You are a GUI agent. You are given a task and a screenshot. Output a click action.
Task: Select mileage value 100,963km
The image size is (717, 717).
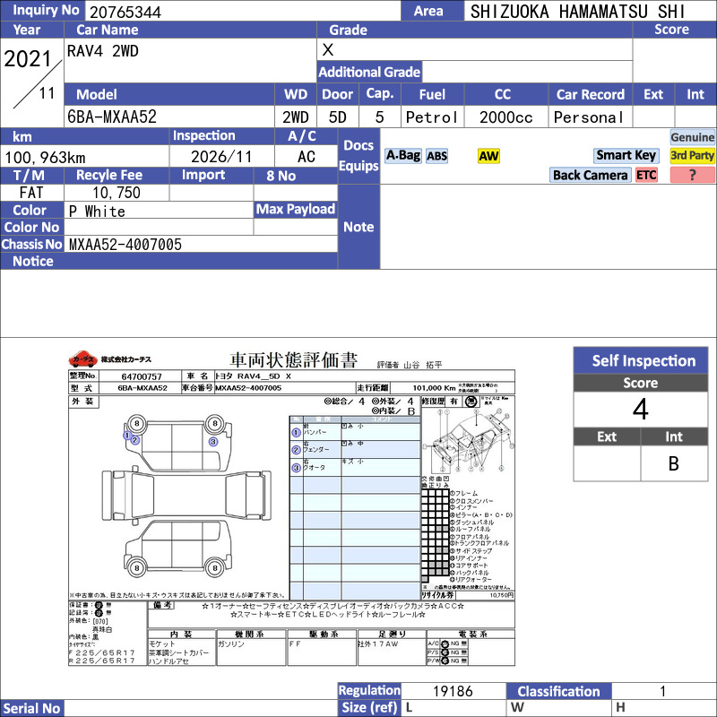[45, 158]
